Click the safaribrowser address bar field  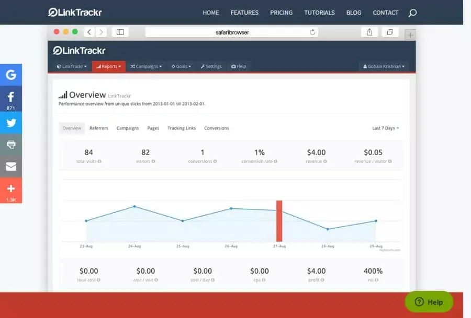pyautogui.click(x=232, y=32)
